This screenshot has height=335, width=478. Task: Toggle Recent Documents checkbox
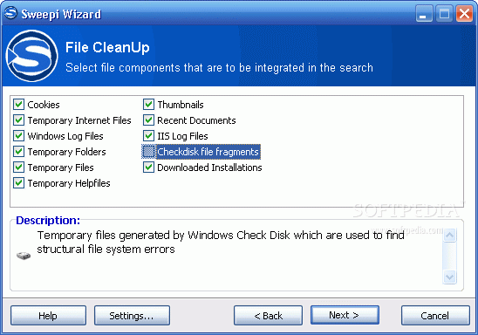click(148, 120)
